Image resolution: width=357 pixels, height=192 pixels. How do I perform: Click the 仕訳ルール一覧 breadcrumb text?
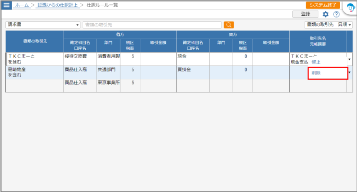point(102,5)
